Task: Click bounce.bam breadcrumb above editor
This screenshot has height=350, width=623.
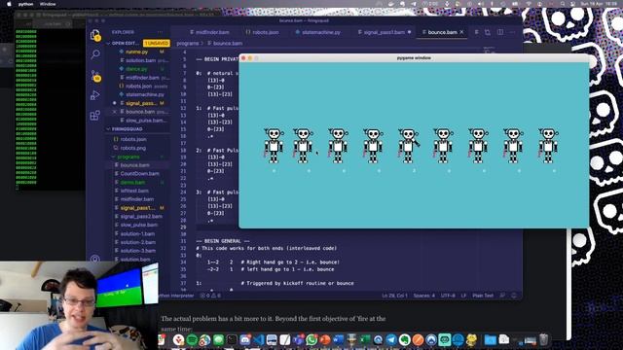Action: click(x=228, y=43)
